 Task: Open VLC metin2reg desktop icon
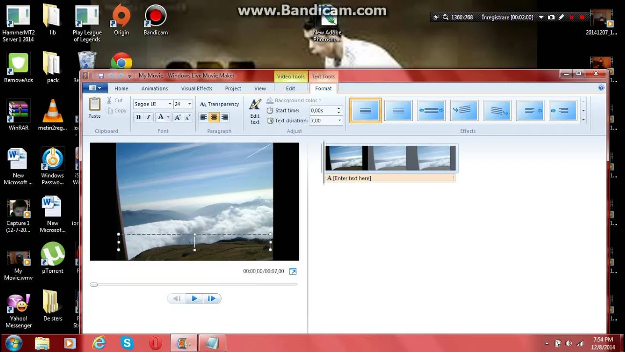click(52, 116)
